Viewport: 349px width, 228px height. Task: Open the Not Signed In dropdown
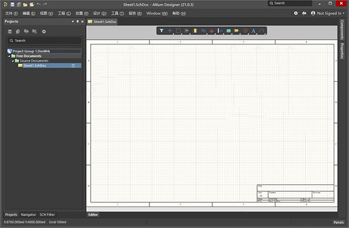(327, 13)
